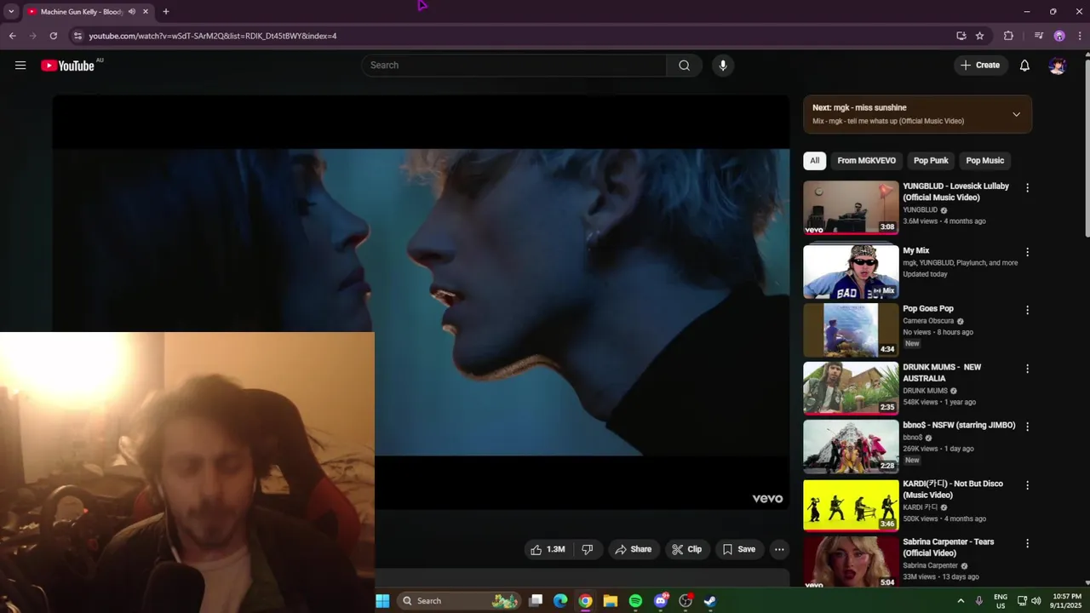Open the ENG US language switcher
The width and height of the screenshot is (1090, 613).
point(1001,601)
